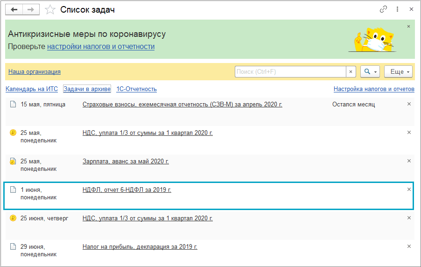421x267 pixels.
Task: Click the masked cat illustration in the banner
Action: (373, 40)
